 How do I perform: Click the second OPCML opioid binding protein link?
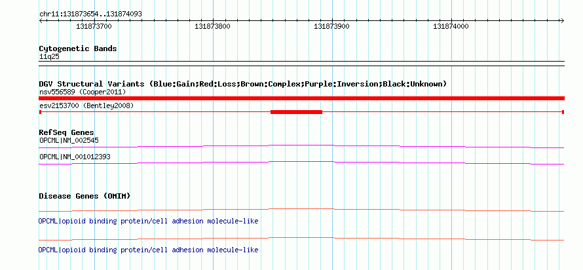pos(148,250)
